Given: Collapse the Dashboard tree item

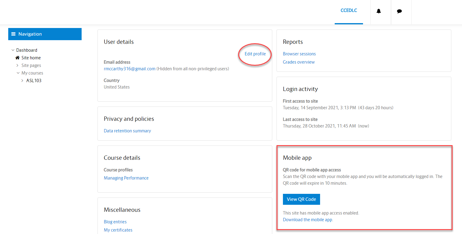Looking at the screenshot, I should (13, 50).
